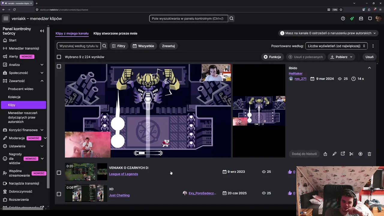Viewport: 384px width, 216px height.
Task: Open Dobroczynność in the sidebar
Action: pyautogui.click(x=20, y=192)
